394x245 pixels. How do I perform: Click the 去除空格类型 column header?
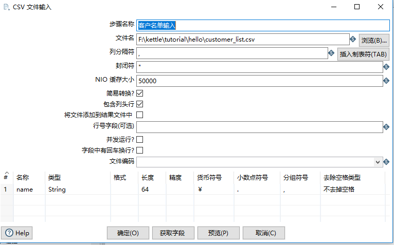tap(352, 178)
